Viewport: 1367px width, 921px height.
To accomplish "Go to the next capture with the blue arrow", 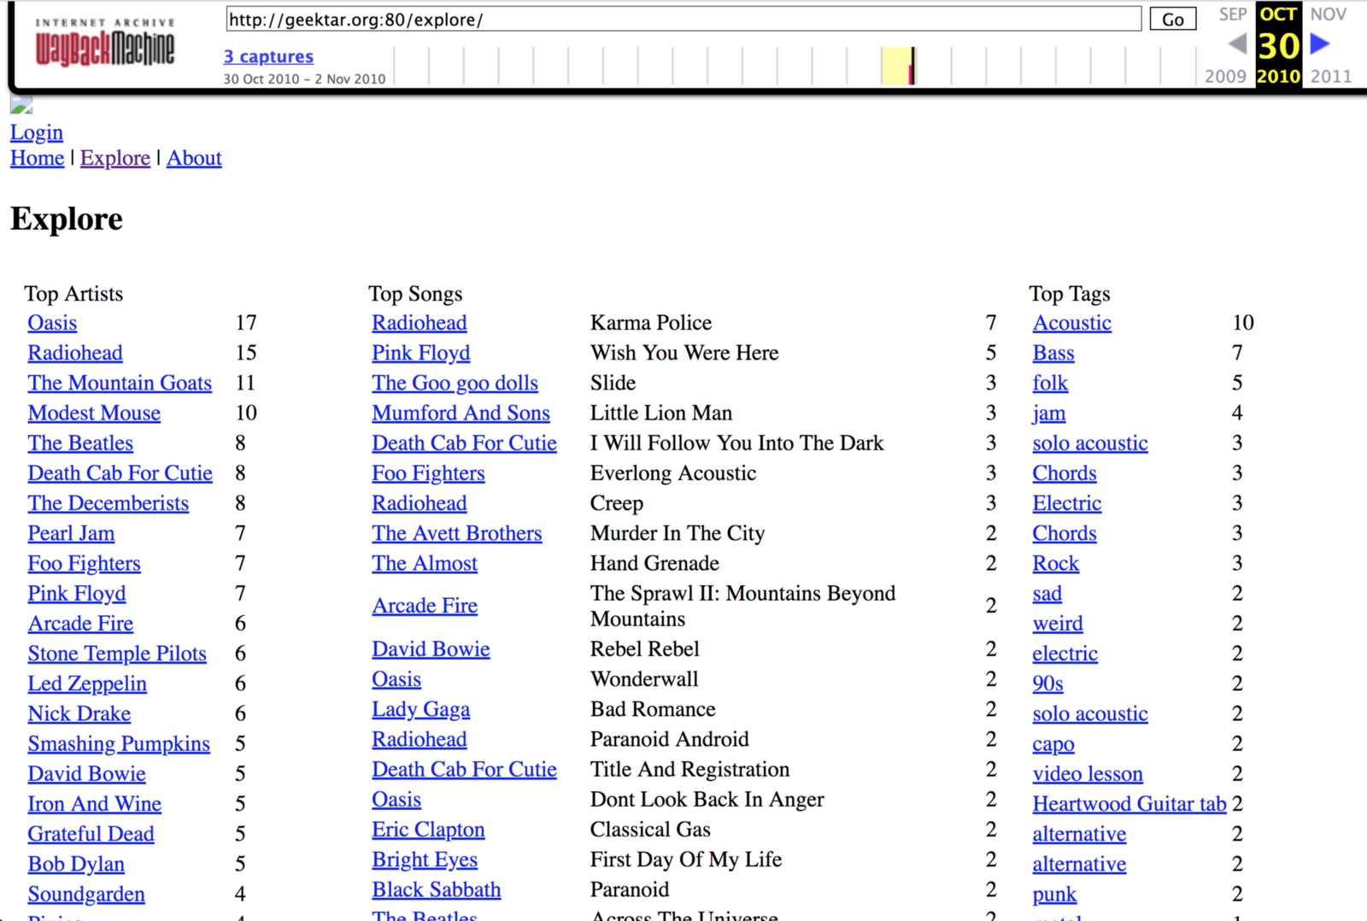I will pyautogui.click(x=1320, y=44).
